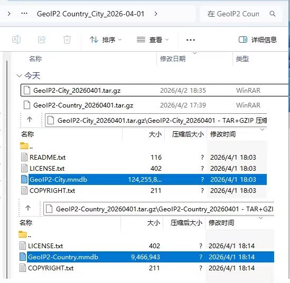
Task: Sort by 修改日期 column header
Action: click(x=173, y=59)
